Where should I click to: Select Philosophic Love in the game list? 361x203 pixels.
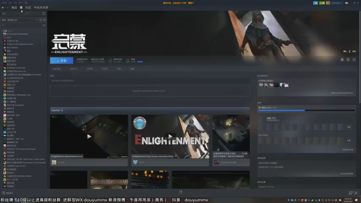click(x=18, y=95)
